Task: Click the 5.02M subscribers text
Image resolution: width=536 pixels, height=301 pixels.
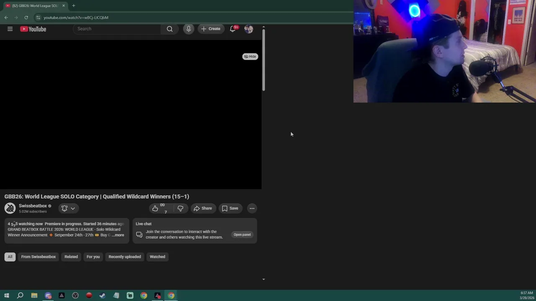Action: 33,212
